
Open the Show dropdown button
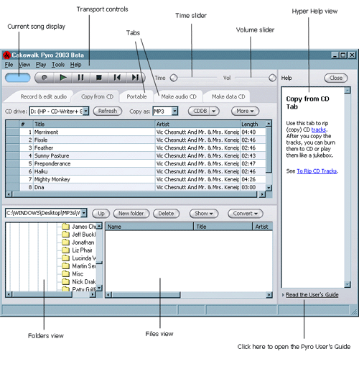point(204,214)
